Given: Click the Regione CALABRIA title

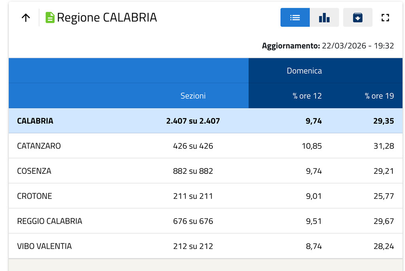Looking at the screenshot, I should 107,17.
